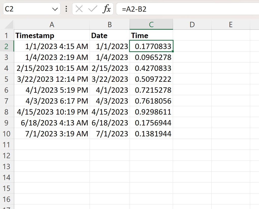Click column header A
The width and height of the screenshot is (259, 209).
point(52,25)
